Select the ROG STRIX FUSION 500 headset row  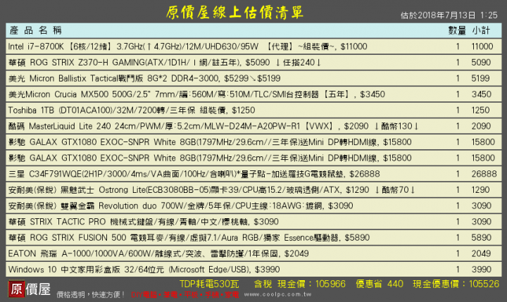coord(254,238)
